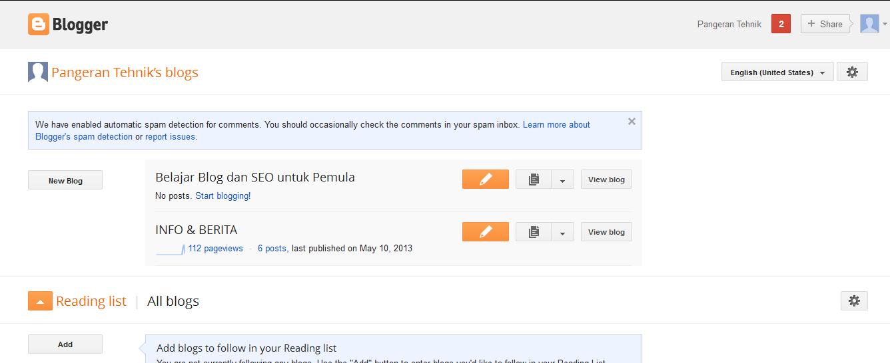The width and height of the screenshot is (890, 363).
Task: Switch to the All blogs tab
Action: tap(173, 301)
